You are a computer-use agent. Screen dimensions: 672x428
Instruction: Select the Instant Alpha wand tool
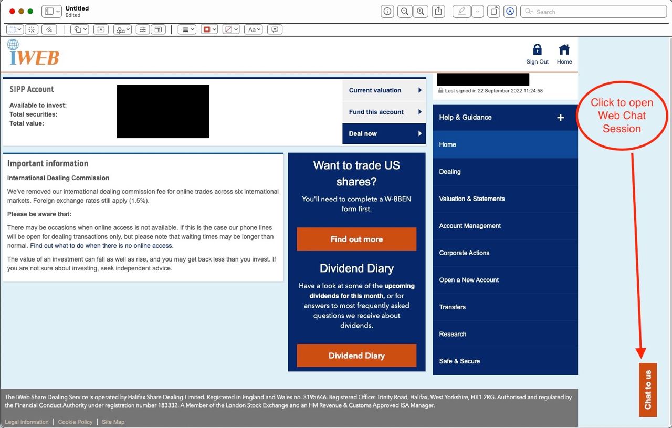pyautogui.click(x=31, y=30)
